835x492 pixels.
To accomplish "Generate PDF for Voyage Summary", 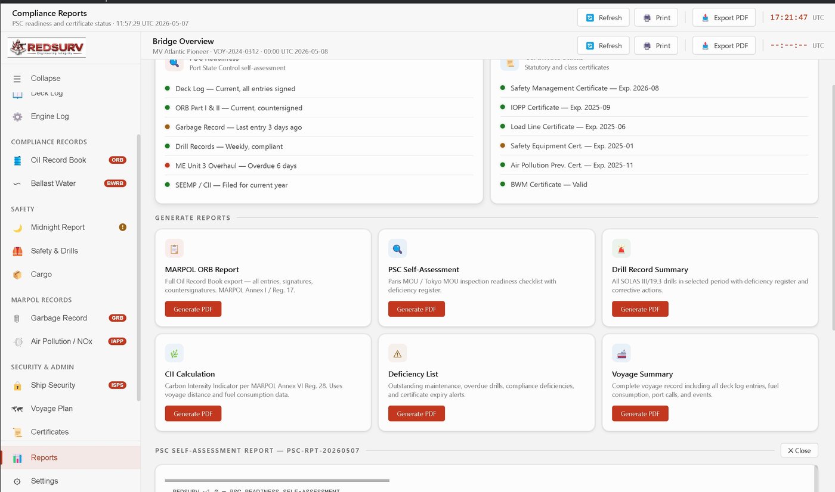I will [640, 414].
